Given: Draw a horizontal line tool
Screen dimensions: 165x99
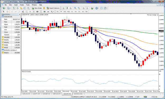Looking at the screenshot, I should coord(16,12).
